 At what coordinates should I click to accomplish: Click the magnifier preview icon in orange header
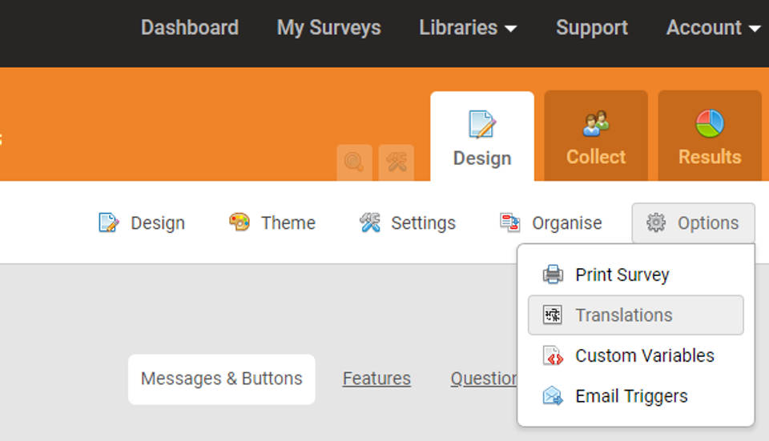click(354, 162)
